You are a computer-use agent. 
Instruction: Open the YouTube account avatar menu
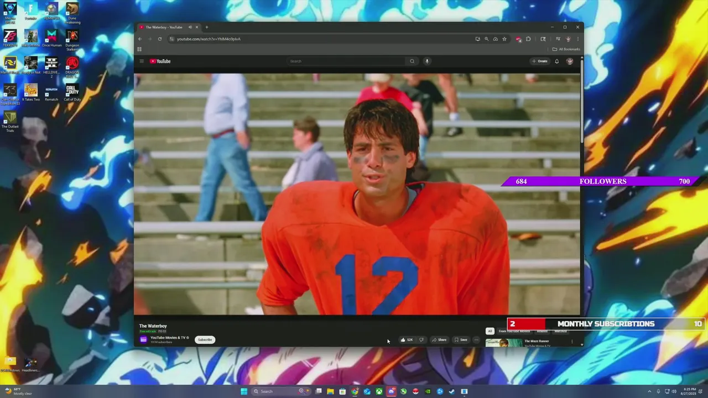[x=570, y=61]
